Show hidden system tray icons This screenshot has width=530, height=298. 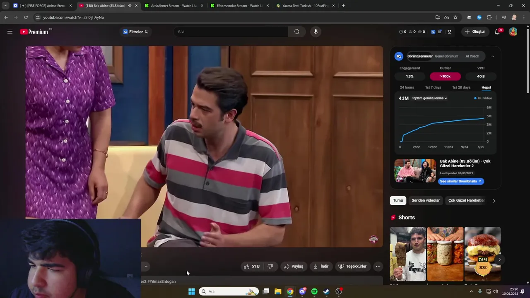(x=471, y=291)
